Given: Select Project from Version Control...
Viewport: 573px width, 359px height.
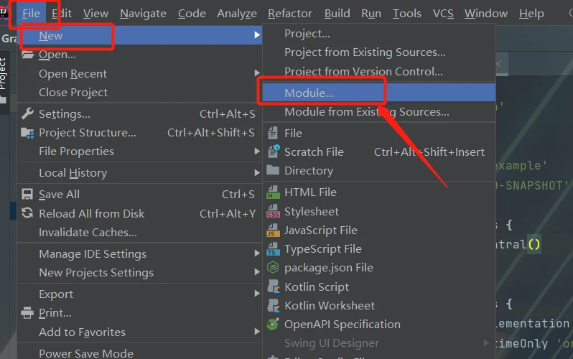Looking at the screenshot, I should [x=363, y=71].
